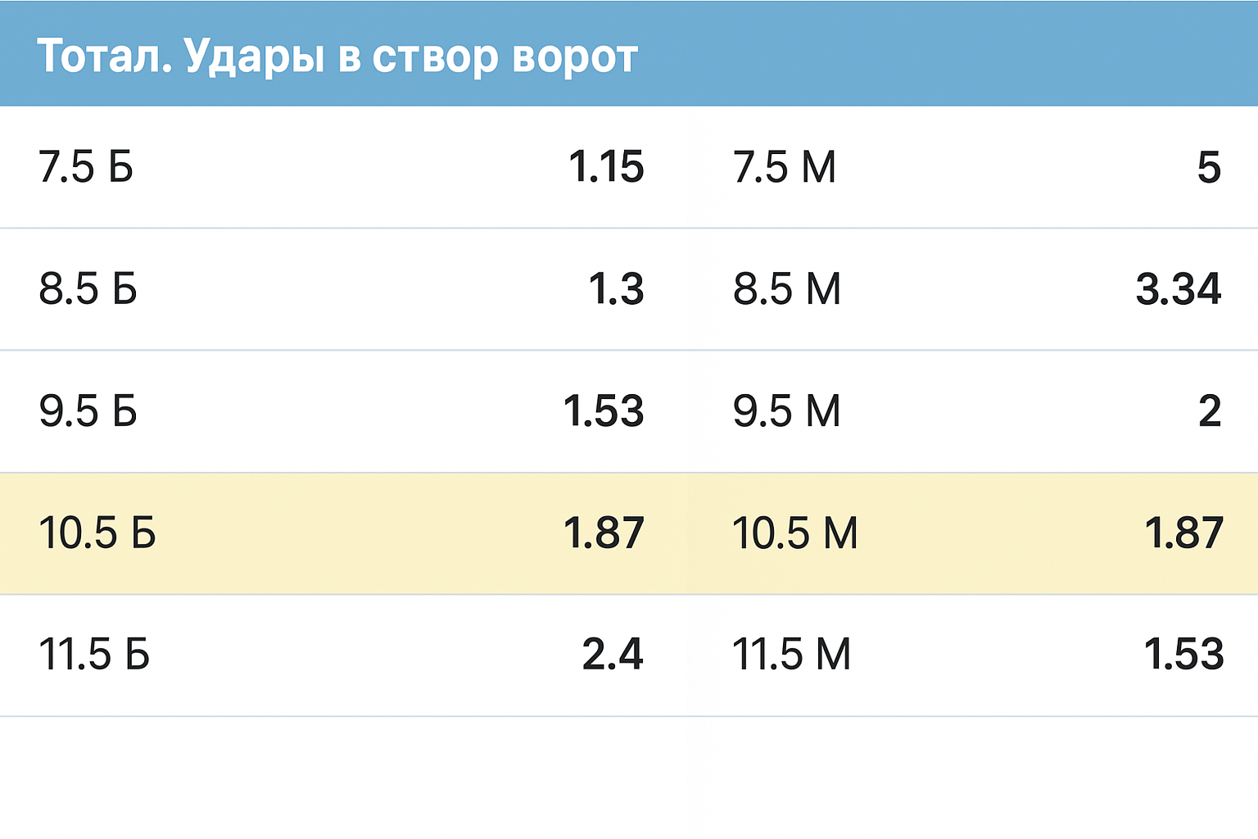Select odds 1.53 for 9.5 Б
Screen dimensions: 1258x839
coord(604,410)
